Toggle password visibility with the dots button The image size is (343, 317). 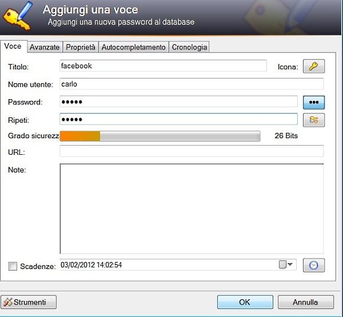(x=313, y=102)
